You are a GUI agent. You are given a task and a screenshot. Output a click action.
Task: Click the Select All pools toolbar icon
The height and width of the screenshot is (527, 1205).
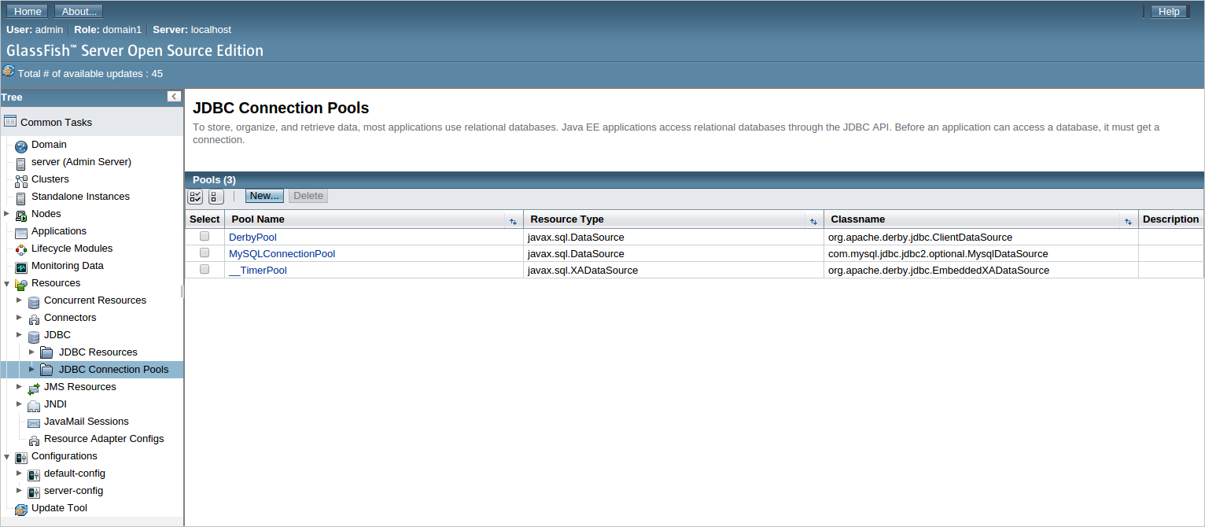click(195, 197)
